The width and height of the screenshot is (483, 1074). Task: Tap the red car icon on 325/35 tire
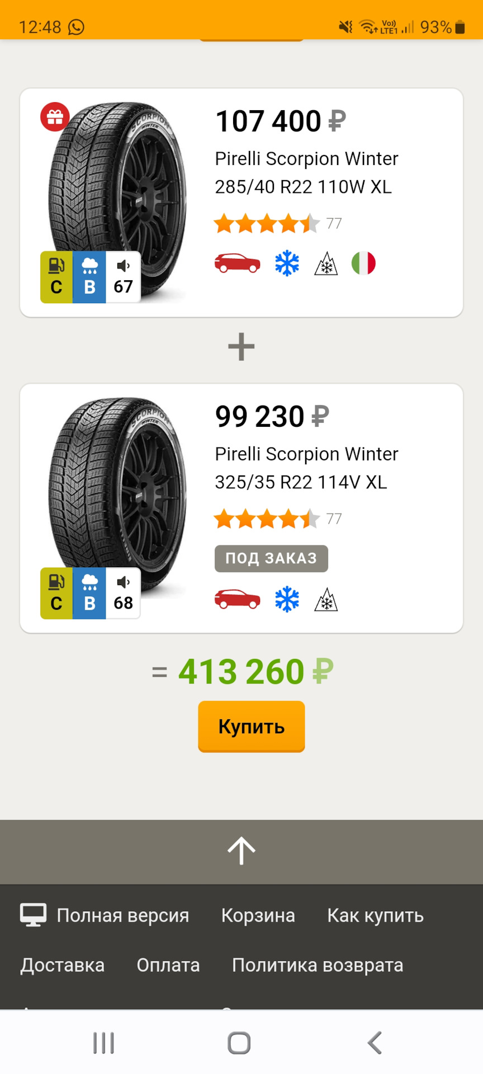tap(237, 600)
